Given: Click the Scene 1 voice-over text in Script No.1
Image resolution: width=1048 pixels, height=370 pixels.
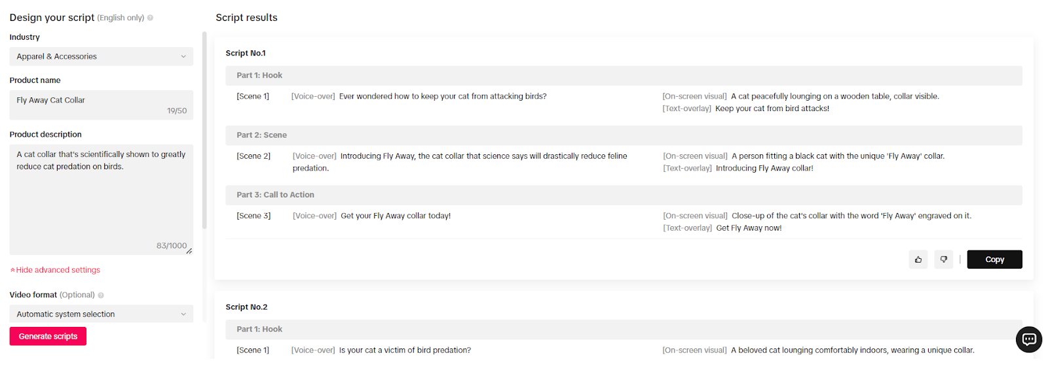Looking at the screenshot, I should click(443, 97).
